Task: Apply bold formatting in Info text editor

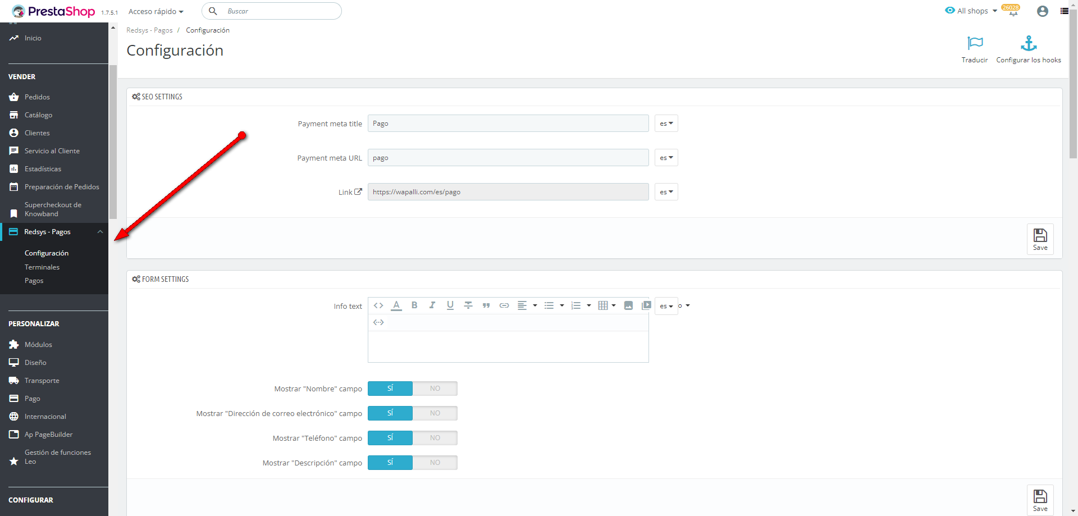Action: click(x=414, y=305)
